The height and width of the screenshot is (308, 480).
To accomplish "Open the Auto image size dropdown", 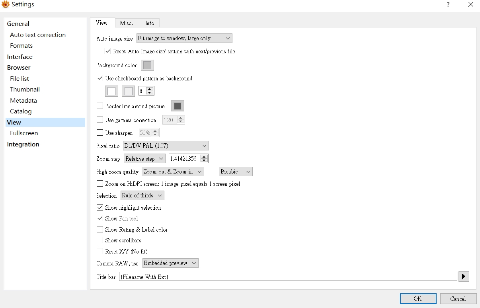I will coord(184,38).
